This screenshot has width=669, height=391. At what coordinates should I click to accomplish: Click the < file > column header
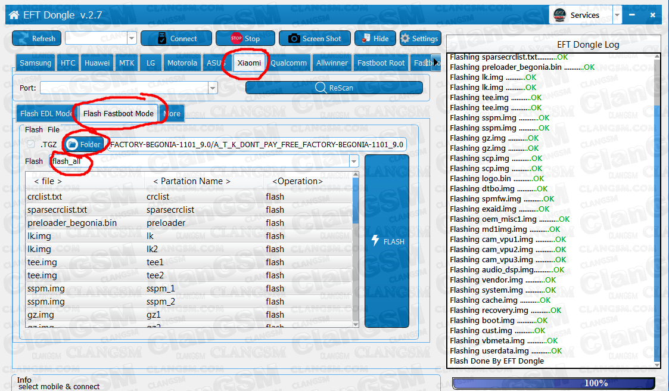48,181
